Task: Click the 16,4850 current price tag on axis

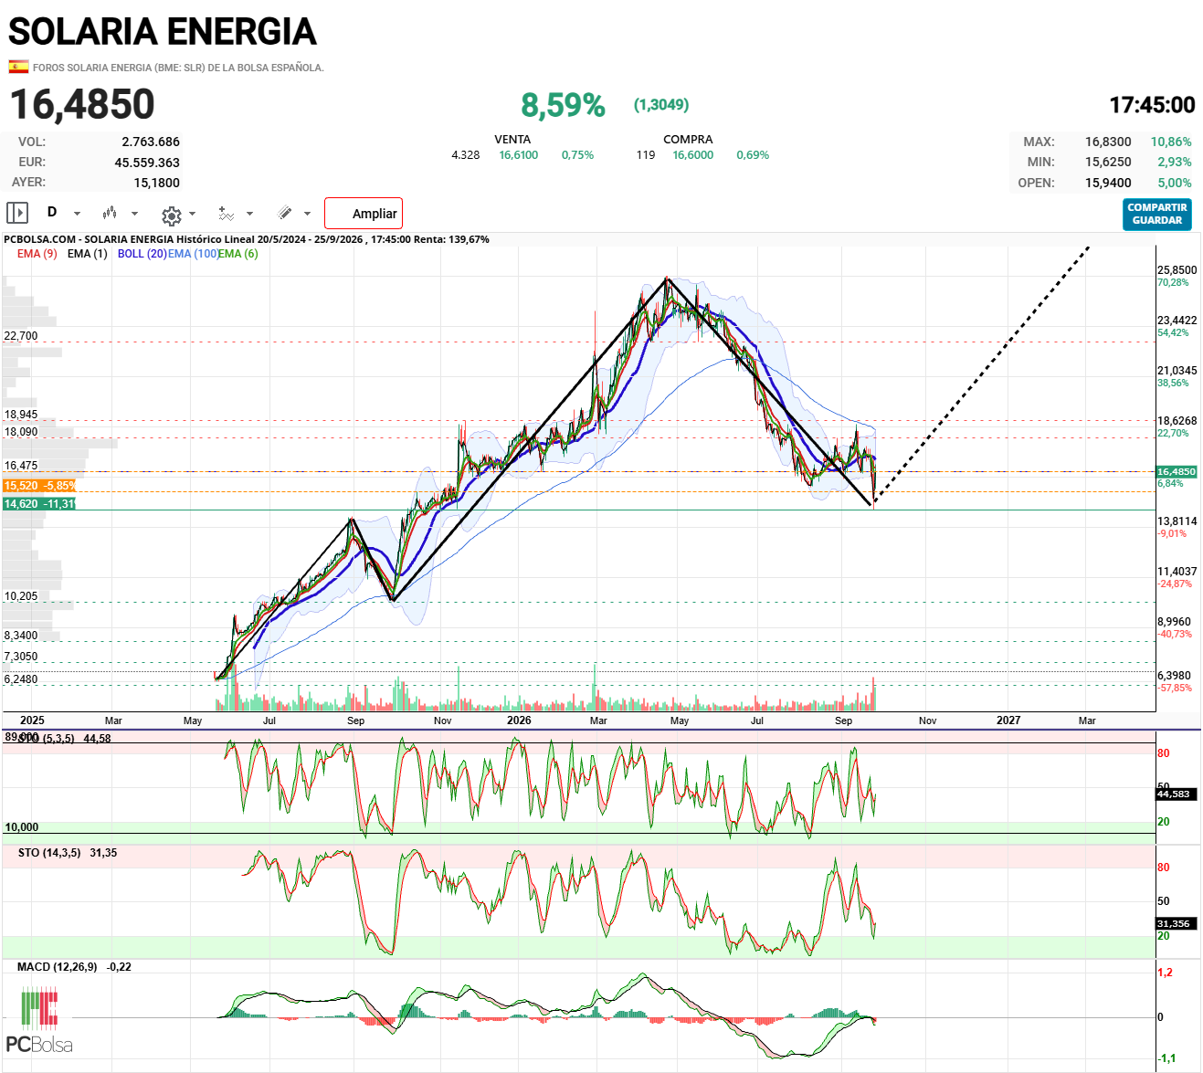Action: pyautogui.click(x=1176, y=472)
